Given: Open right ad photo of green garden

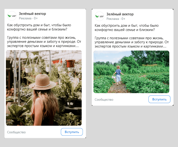Looking at the screenshot, I should 131,72.
